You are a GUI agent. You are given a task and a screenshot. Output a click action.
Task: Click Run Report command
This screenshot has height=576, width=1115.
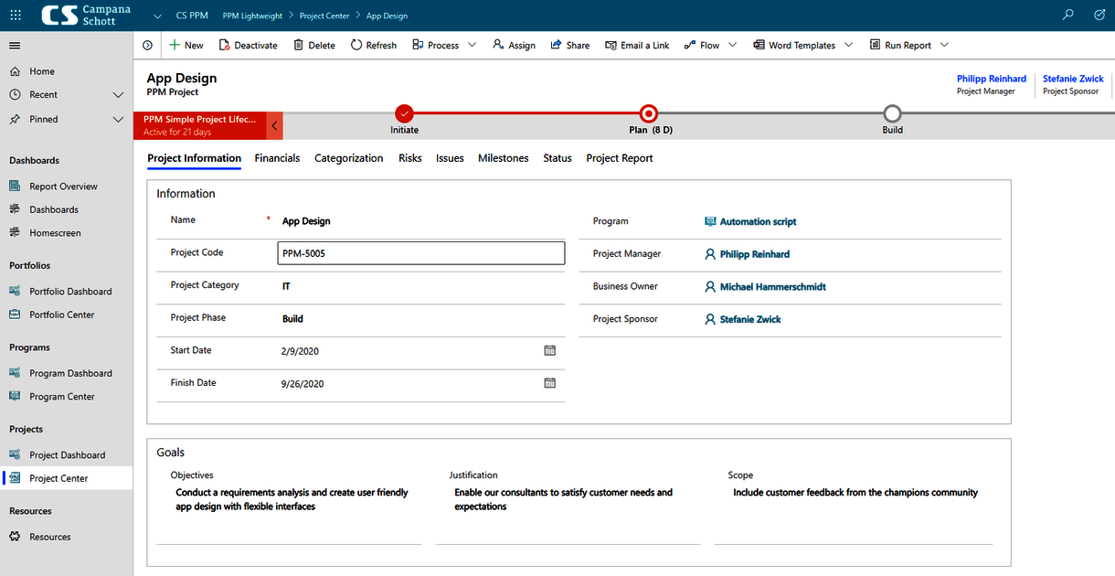(900, 45)
